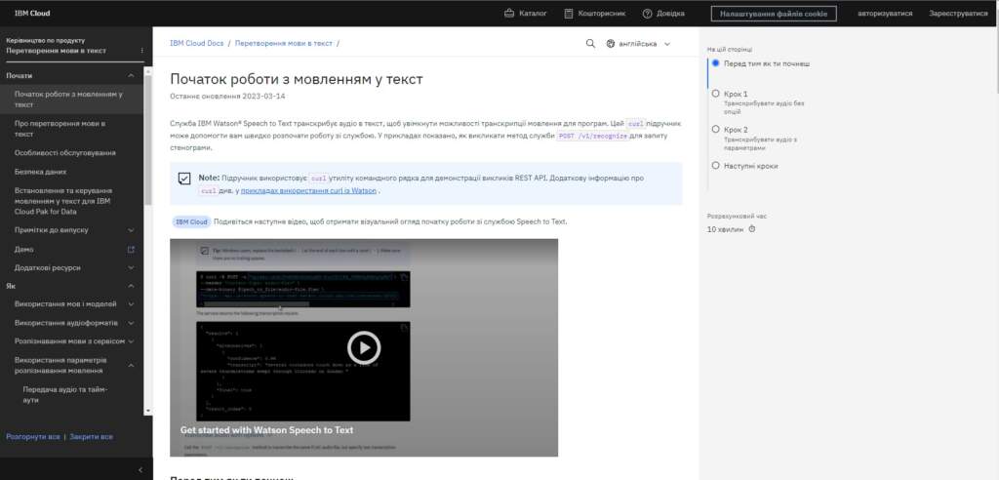
Task: Expand Примітки до випуску
Action: [132, 230]
